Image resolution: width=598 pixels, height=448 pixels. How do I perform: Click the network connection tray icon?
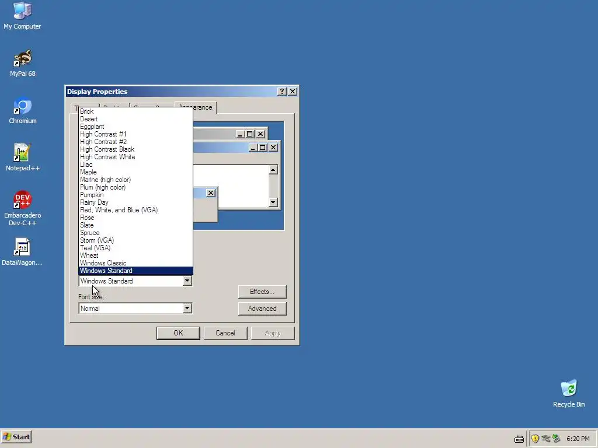coord(546,439)
